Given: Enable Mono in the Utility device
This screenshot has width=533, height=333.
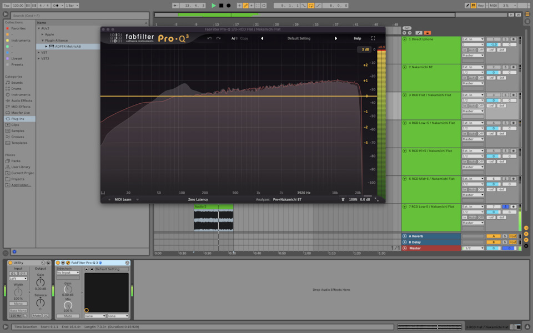Looking at the screenshot, I should coord(18,304).
